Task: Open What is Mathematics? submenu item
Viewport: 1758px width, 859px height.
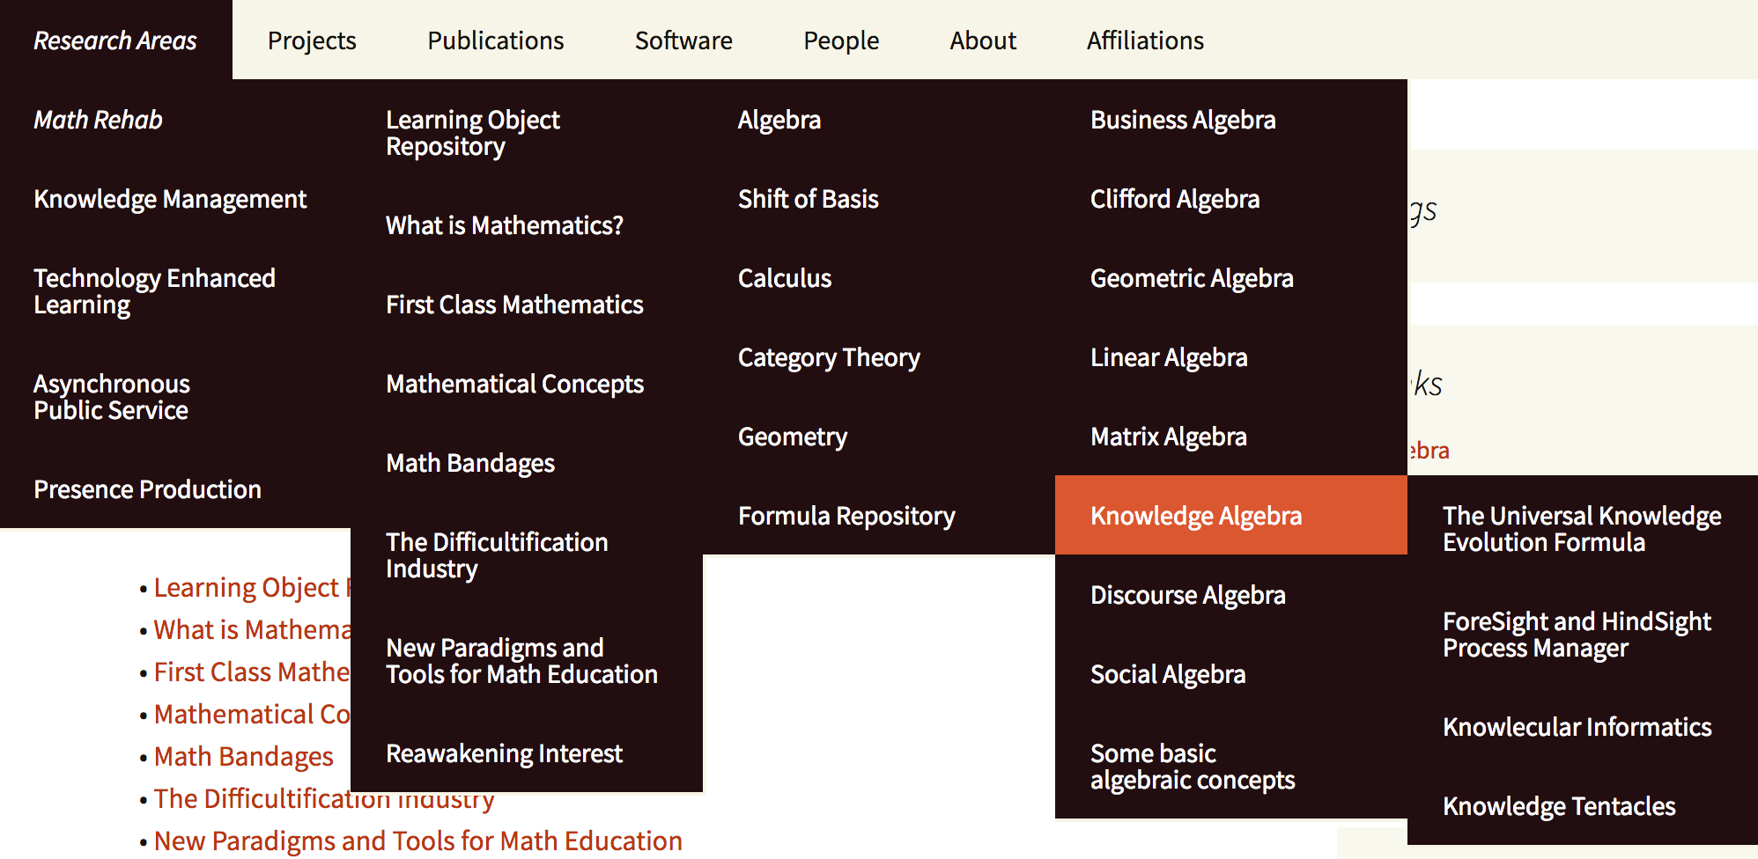Action: 505,225
